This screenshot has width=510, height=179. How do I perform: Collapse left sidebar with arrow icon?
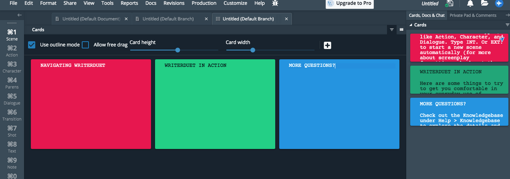point(19,15)
